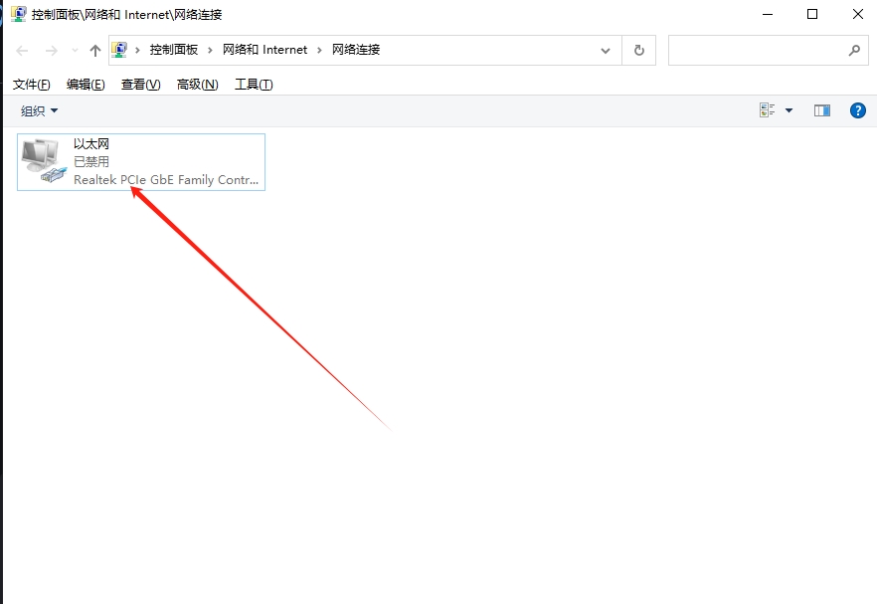This screenshot has height=604, width=877.
Task: Click the address bar network icon
Action: [x=119, y=50]
